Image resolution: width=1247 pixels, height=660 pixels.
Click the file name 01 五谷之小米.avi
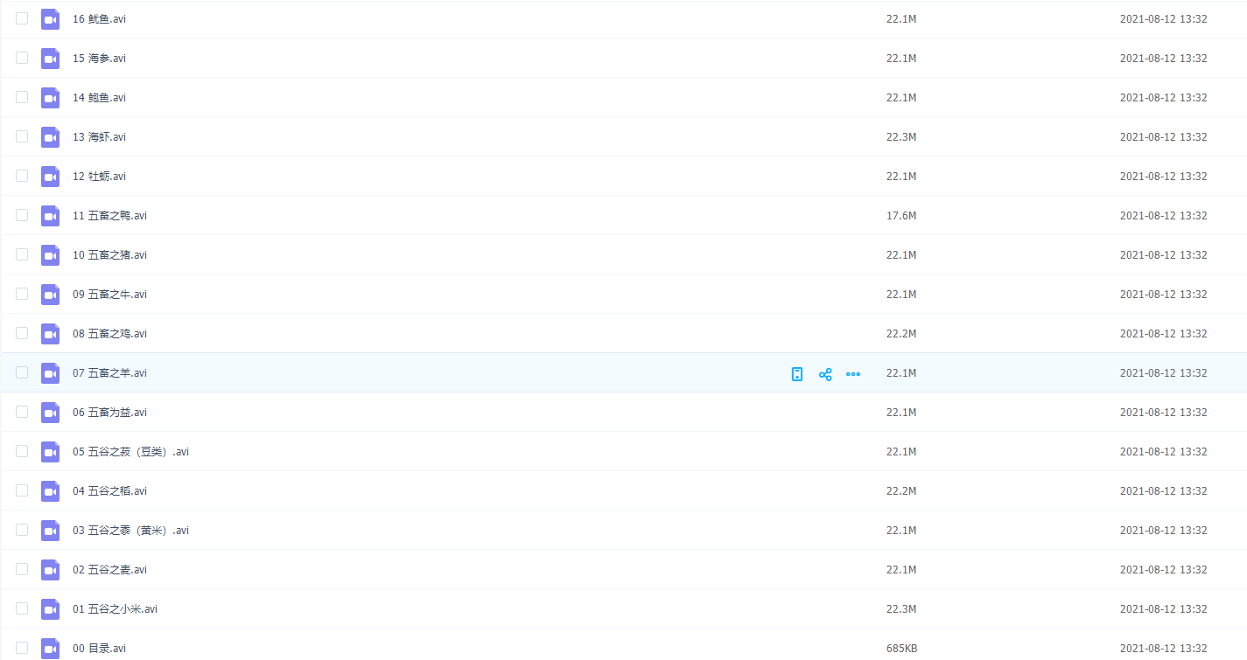(x=115, y=609)
